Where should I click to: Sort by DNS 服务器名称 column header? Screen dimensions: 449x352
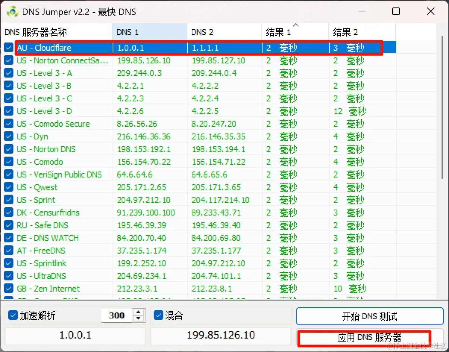point(57,32)
